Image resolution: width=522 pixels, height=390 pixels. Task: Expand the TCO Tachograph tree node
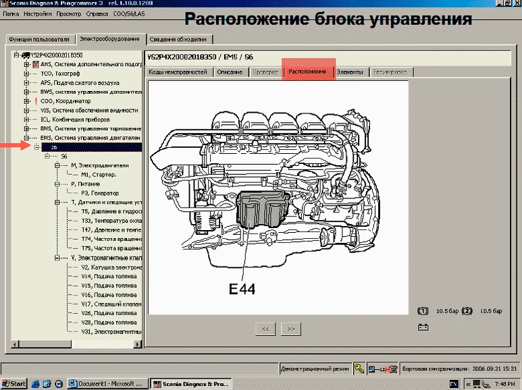click(x=27, y=74)
